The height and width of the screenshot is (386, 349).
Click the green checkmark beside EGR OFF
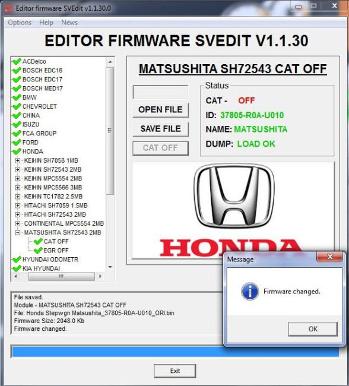(38, 251)
